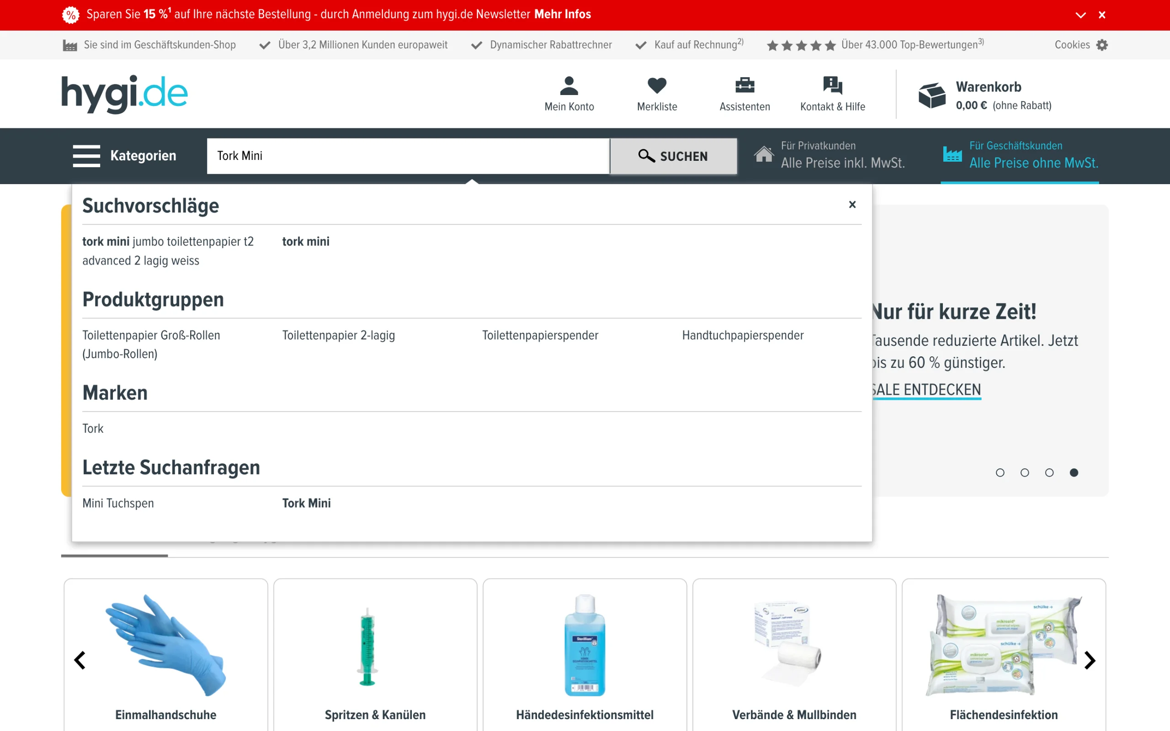This screenshot has height=731, width=1170.
Task: Show fourth banner slide dot
Action: [x=1074, y=472]
